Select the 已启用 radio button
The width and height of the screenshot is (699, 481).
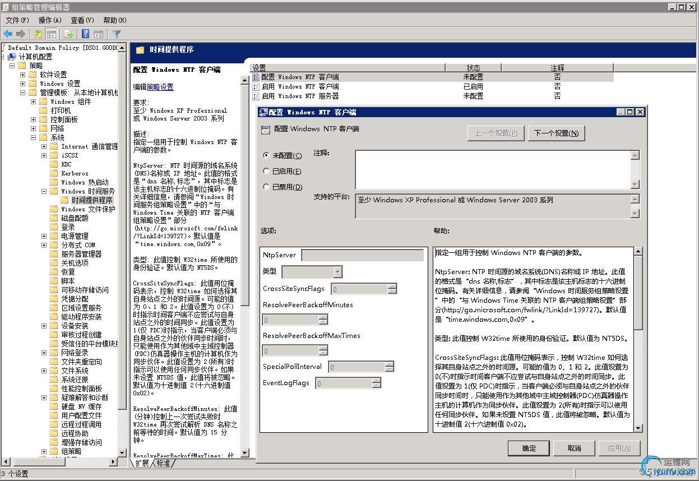266,171
